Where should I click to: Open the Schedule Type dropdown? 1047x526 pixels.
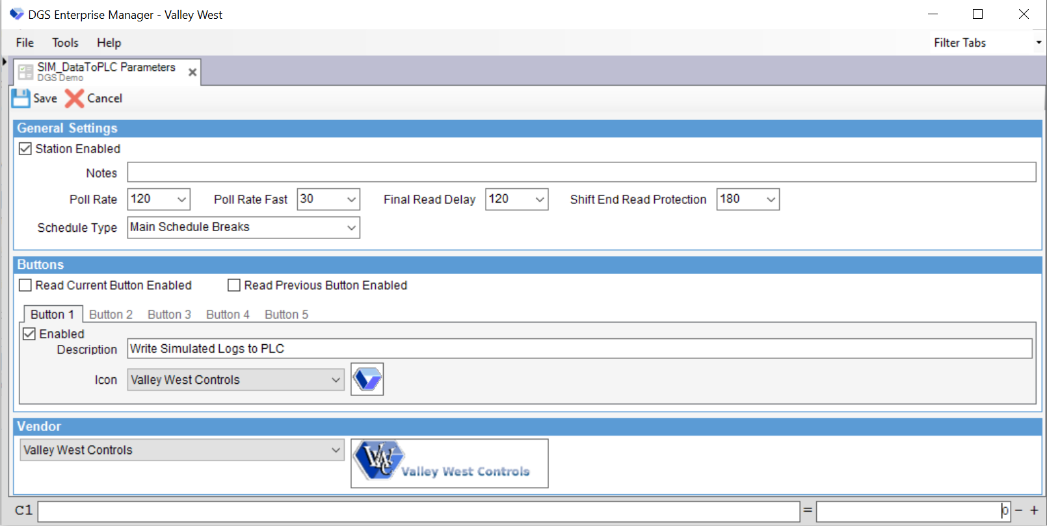351,227
